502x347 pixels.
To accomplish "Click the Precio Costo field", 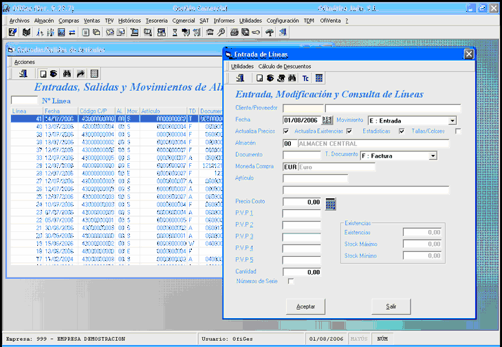I will click(302, 202).
